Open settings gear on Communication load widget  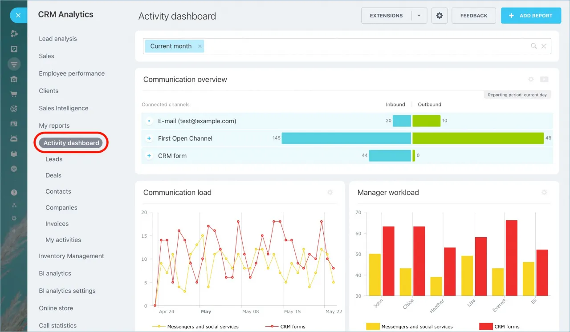click(330, 192)
